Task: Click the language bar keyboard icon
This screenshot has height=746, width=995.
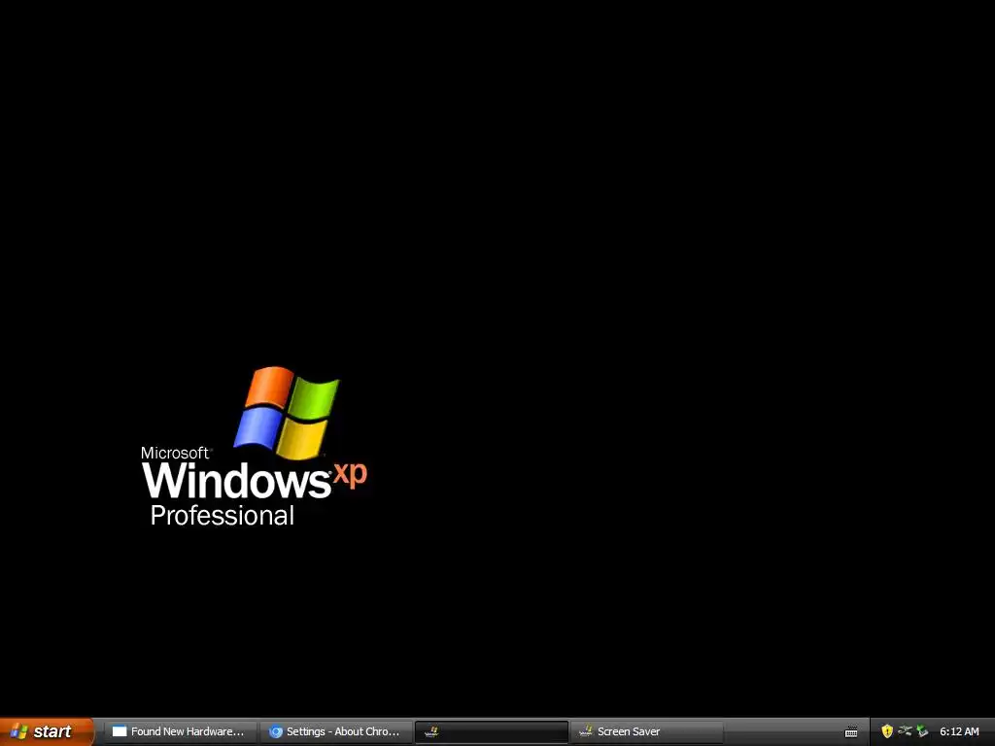Action: [x=851, y=732]
